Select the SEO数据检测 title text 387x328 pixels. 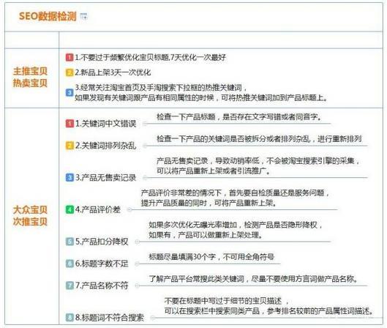pos(48,16)
